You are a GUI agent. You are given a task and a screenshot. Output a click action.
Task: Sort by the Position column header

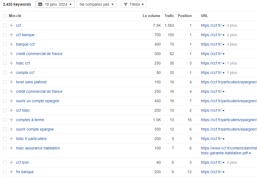point(185,16)
